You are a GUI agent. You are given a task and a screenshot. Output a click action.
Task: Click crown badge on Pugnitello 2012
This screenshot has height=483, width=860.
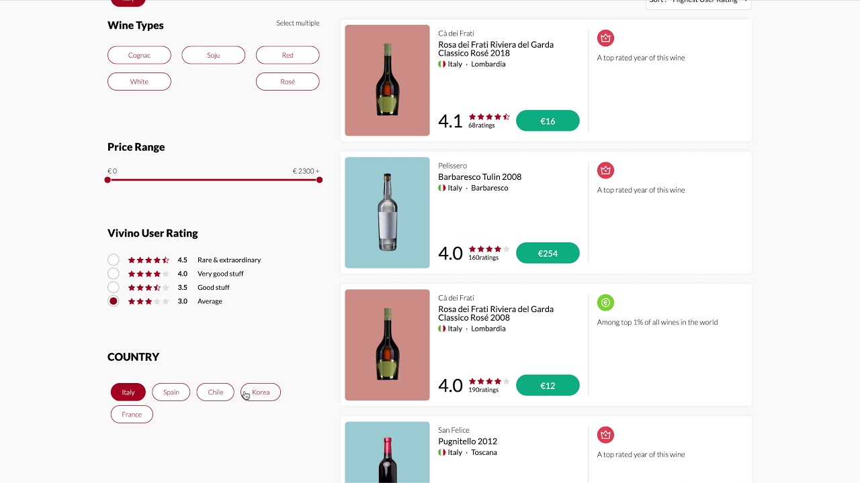[605, 435]
